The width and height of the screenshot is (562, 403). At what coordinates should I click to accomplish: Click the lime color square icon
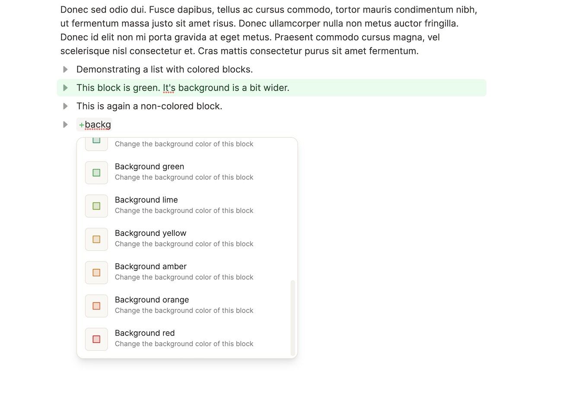click(x=96, y=206)
